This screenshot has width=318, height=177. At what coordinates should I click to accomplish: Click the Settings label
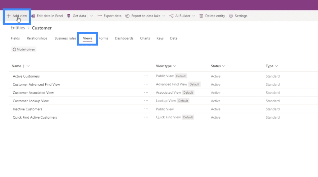(241, 16)
